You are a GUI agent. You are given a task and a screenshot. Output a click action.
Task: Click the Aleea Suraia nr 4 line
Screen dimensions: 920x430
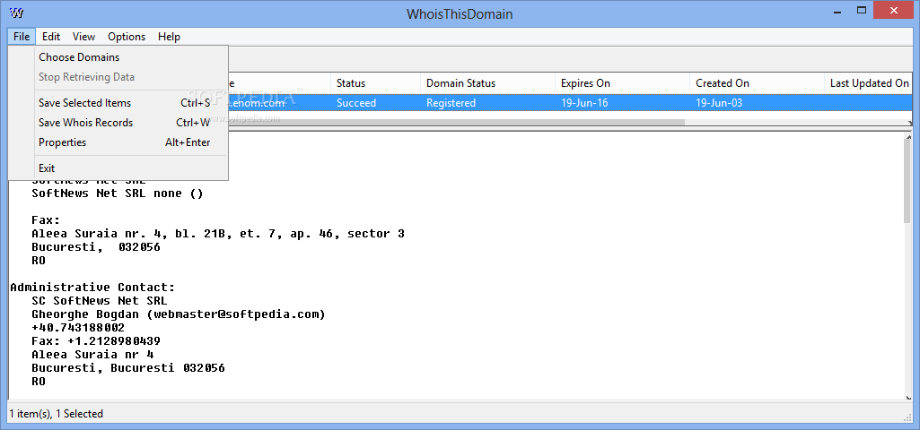[x=92, y=355]
